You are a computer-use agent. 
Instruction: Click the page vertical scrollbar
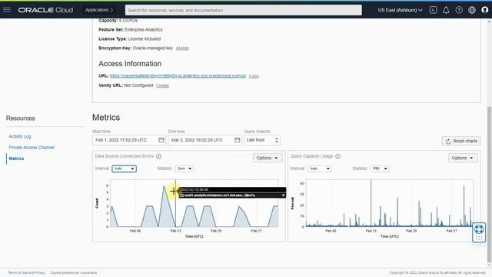489,185
